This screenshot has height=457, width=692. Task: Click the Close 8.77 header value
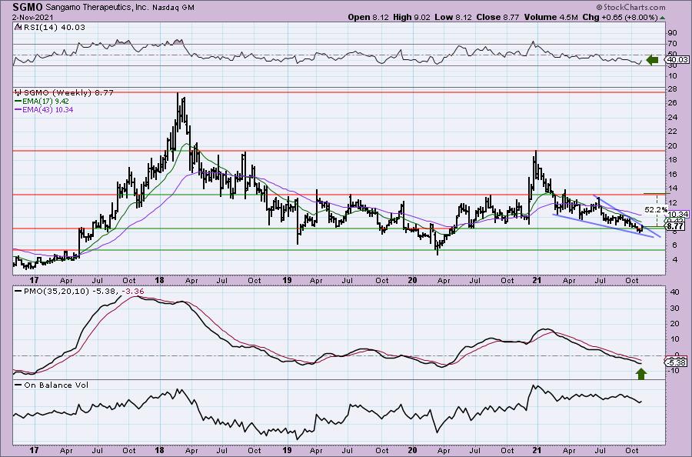498,17
